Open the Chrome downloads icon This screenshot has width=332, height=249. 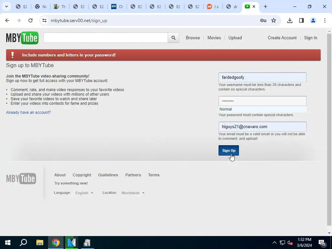click(x=290, y=20)
